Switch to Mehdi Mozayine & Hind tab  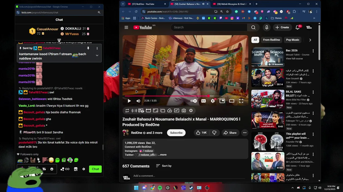tap(232, 4)
